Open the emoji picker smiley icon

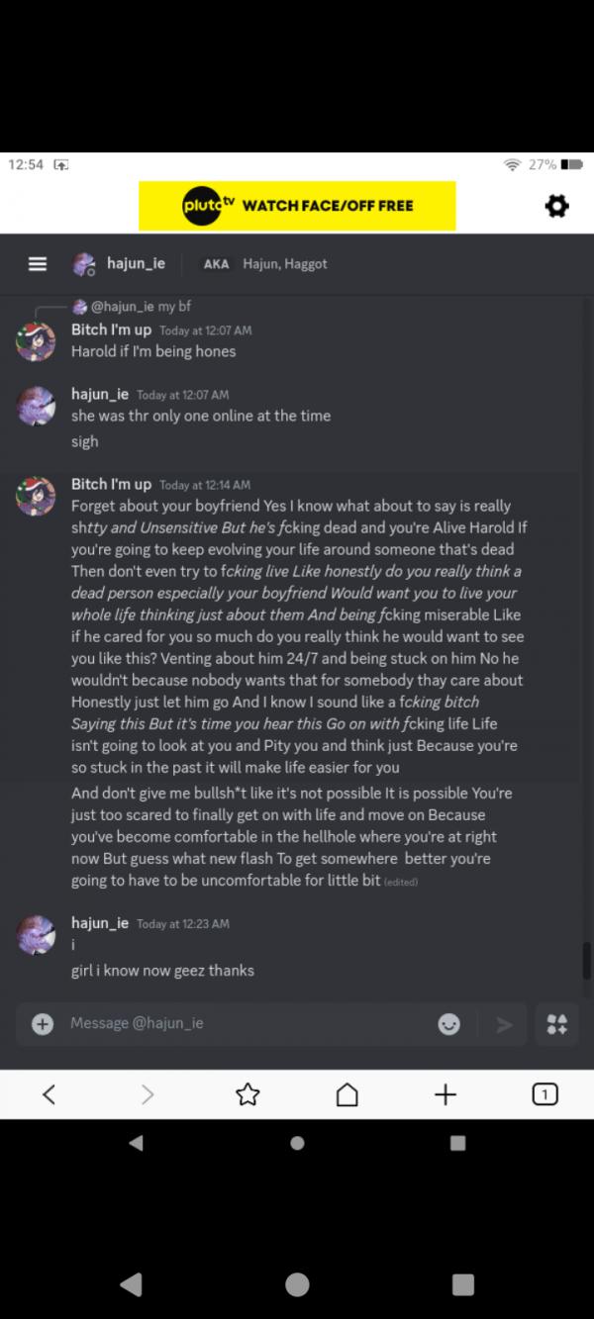[x=449, y=1024]
